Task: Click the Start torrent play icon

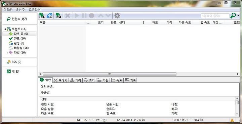Action: [77, 15]
